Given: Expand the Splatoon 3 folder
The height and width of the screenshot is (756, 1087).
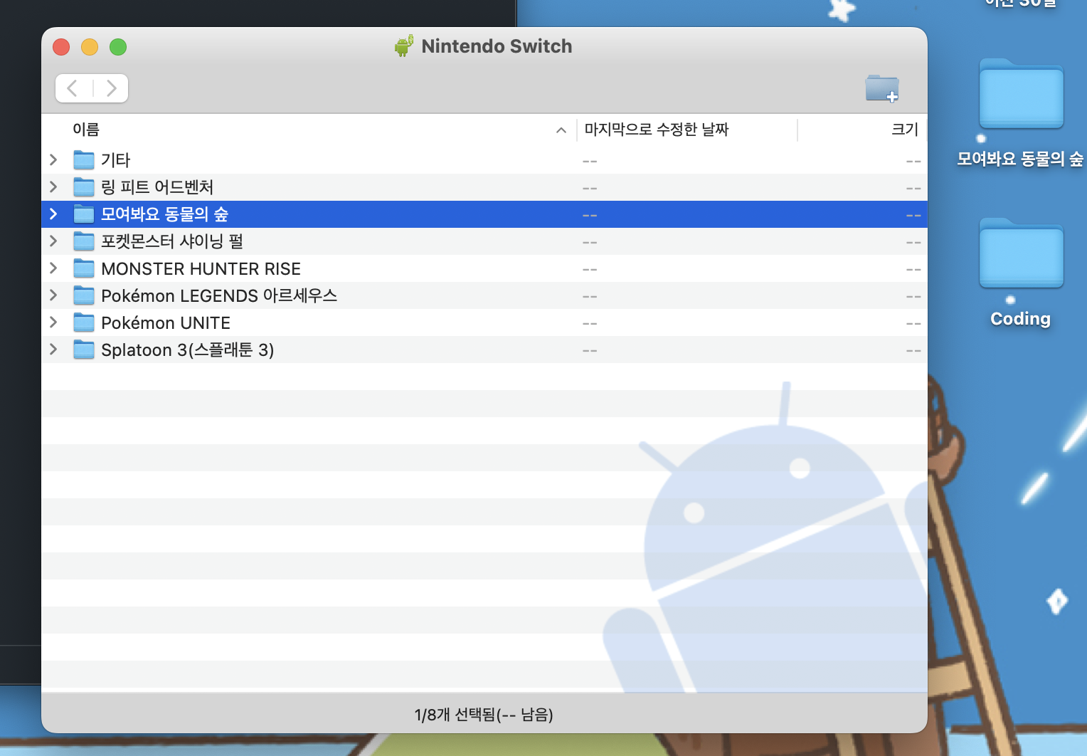Looking at the screenshot, I should (x=53, y=349).
